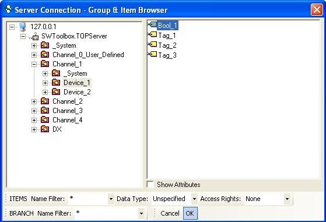Click the OK button

point(190,213)
